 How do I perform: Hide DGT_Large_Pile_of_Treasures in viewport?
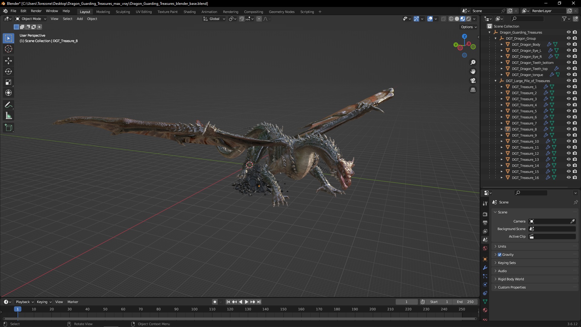pyautogui.click(x=569, y=81)
